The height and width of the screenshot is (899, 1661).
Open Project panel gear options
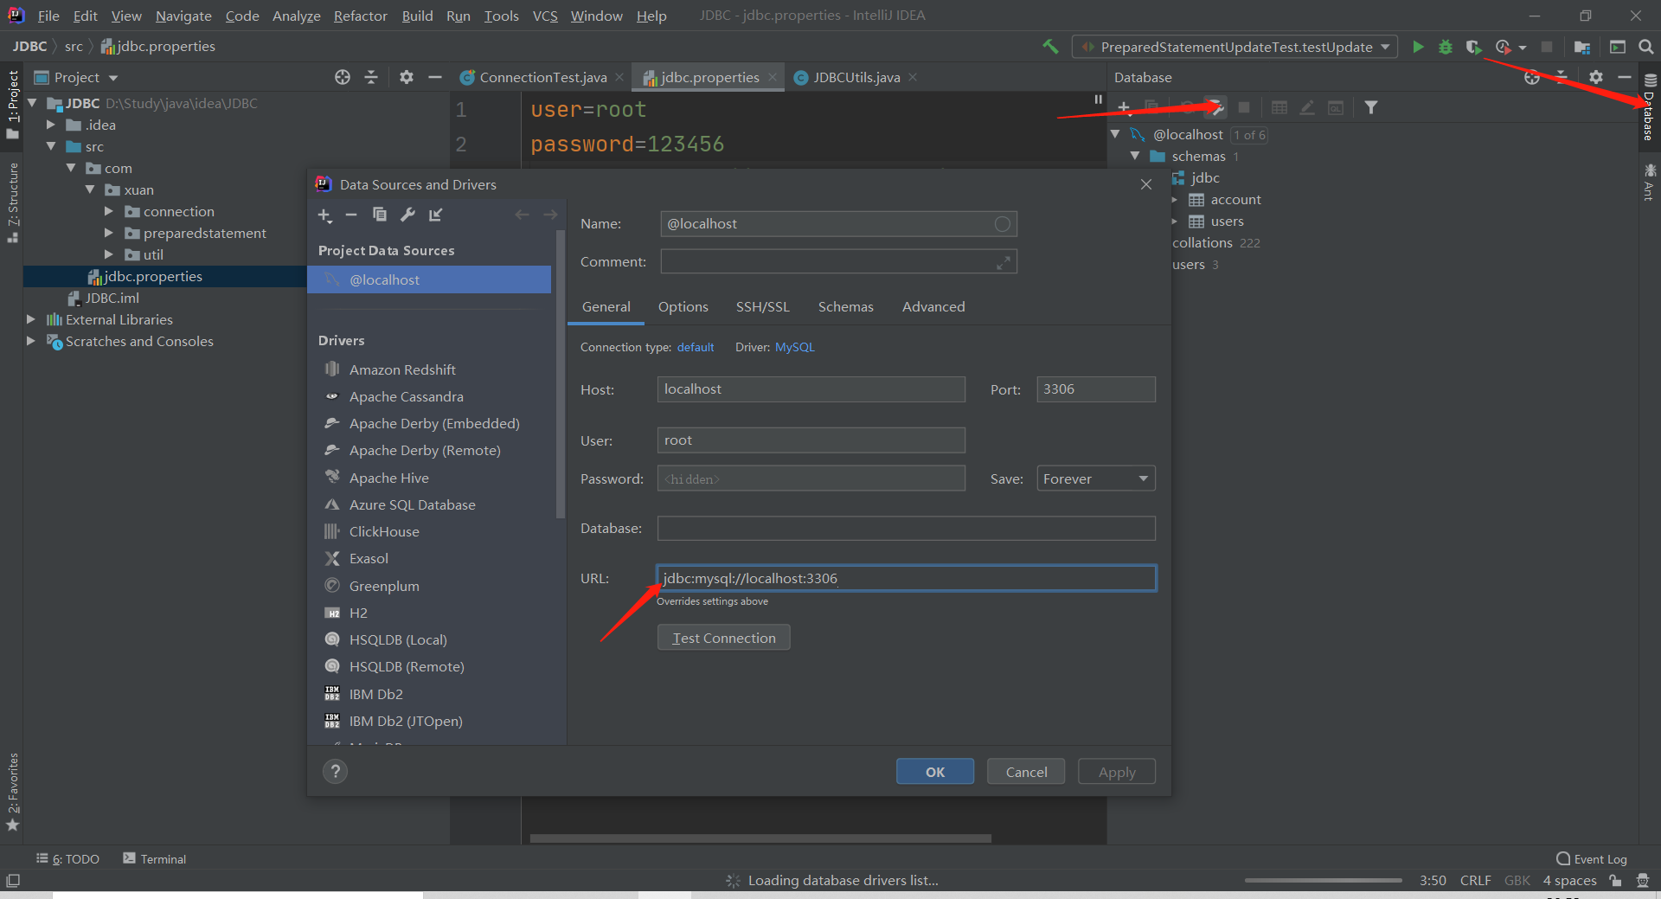[x=407, y=77]
